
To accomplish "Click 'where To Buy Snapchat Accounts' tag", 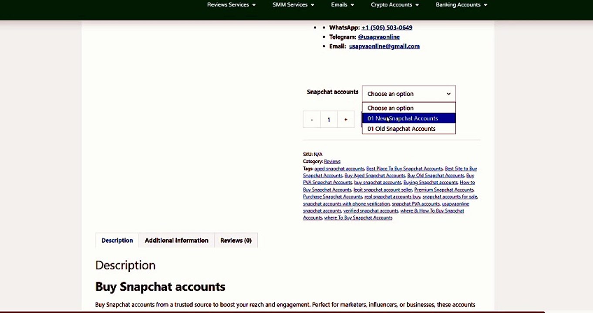I will pos(358,218).
